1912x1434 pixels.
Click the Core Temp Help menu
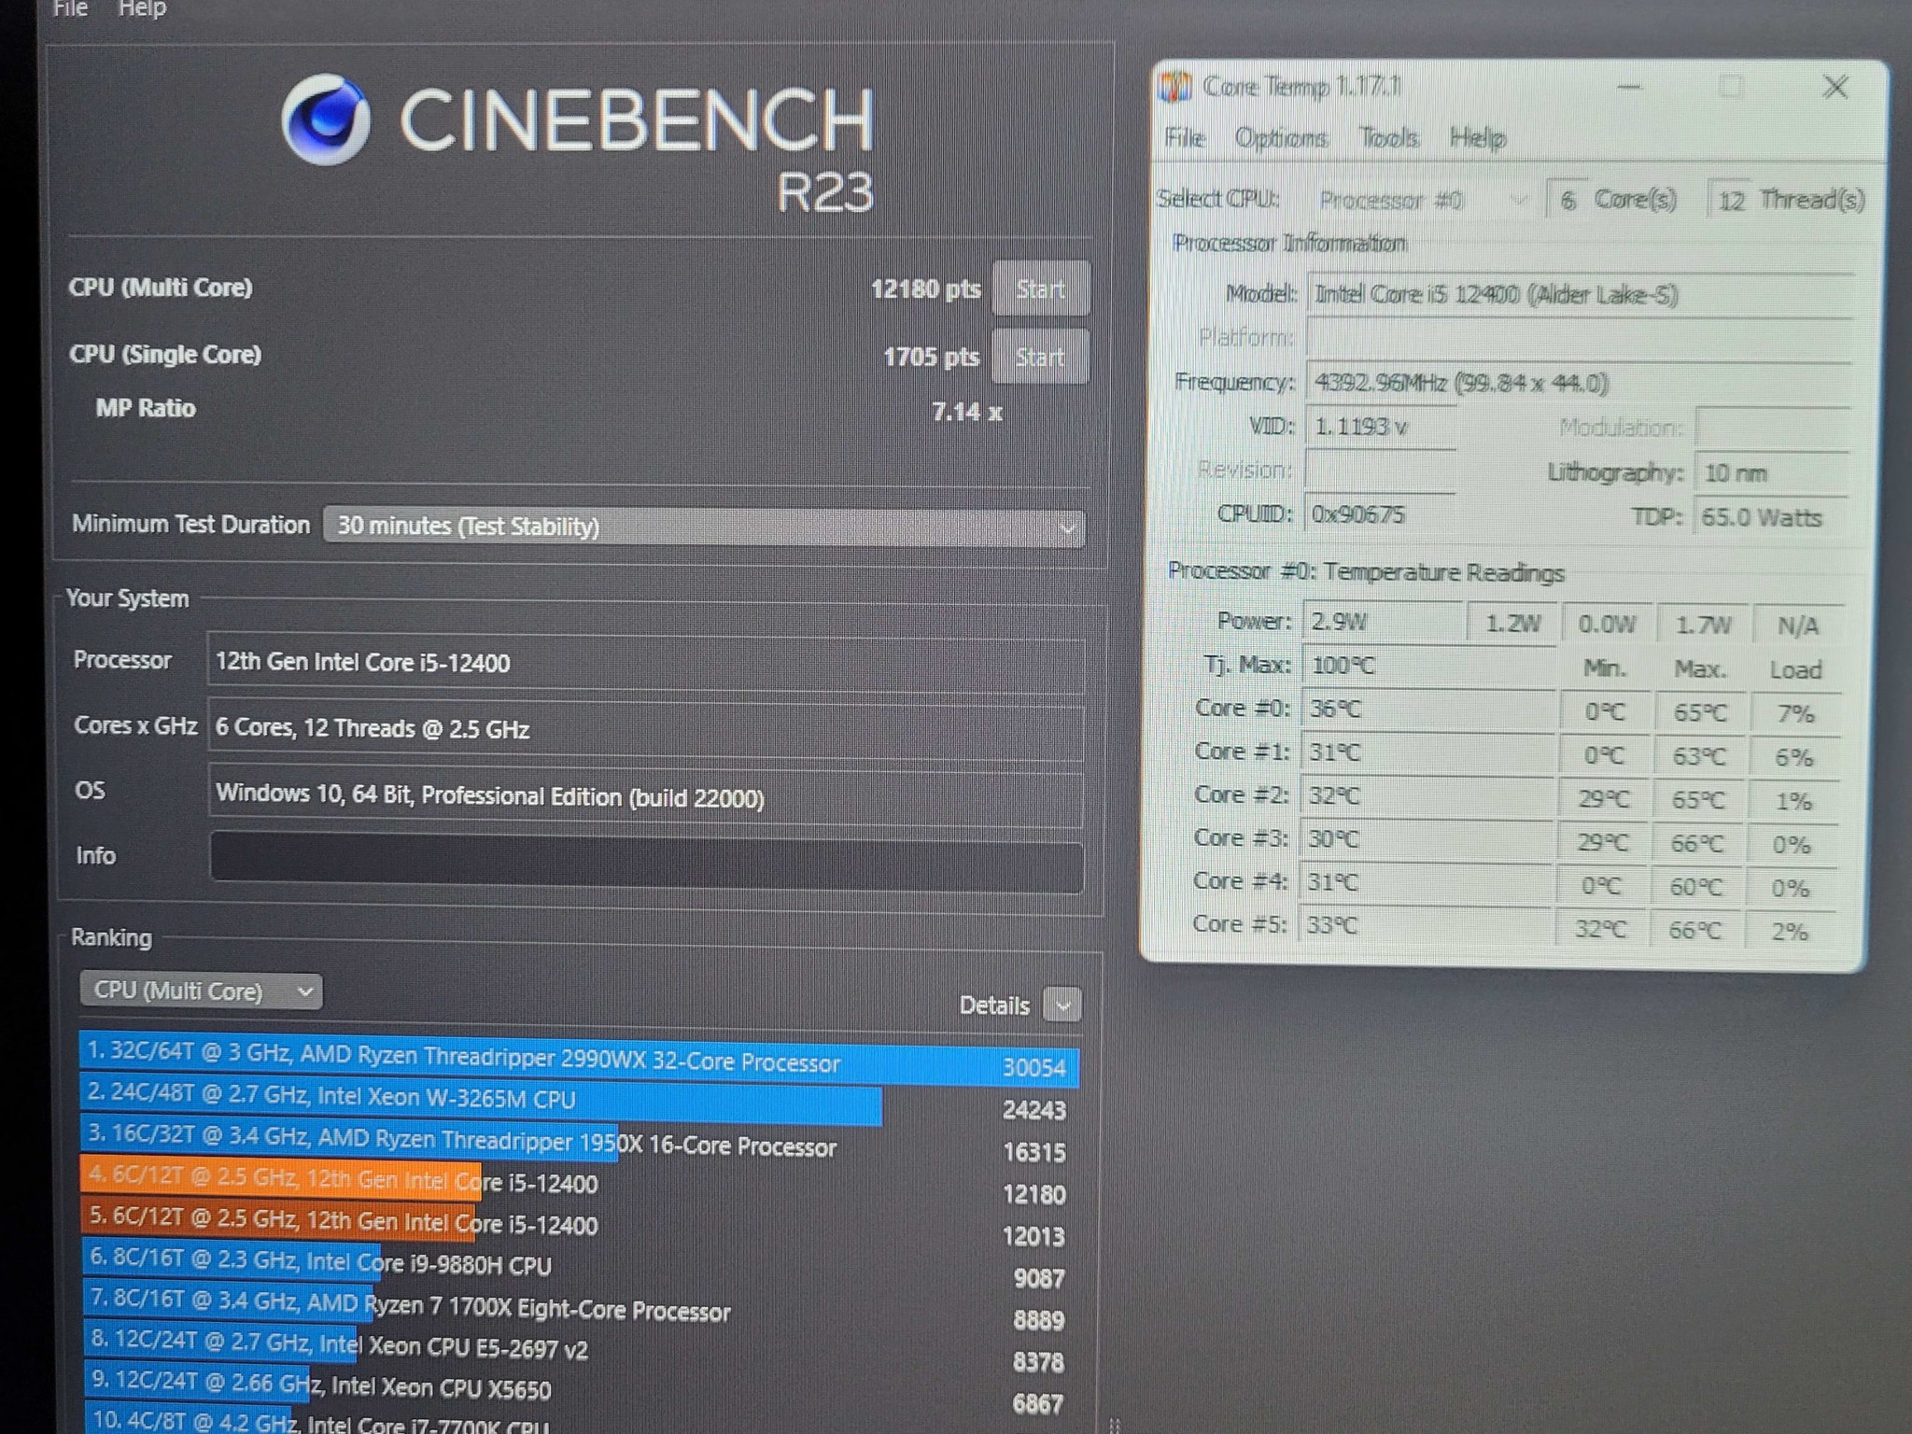1477,138
